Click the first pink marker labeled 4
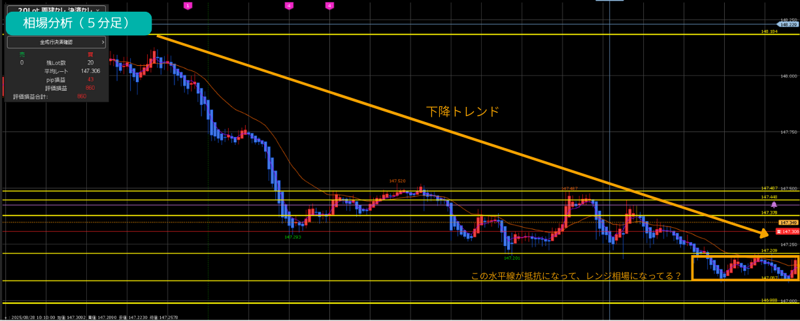The image size is (800, 321). click(x=289, y=5)
